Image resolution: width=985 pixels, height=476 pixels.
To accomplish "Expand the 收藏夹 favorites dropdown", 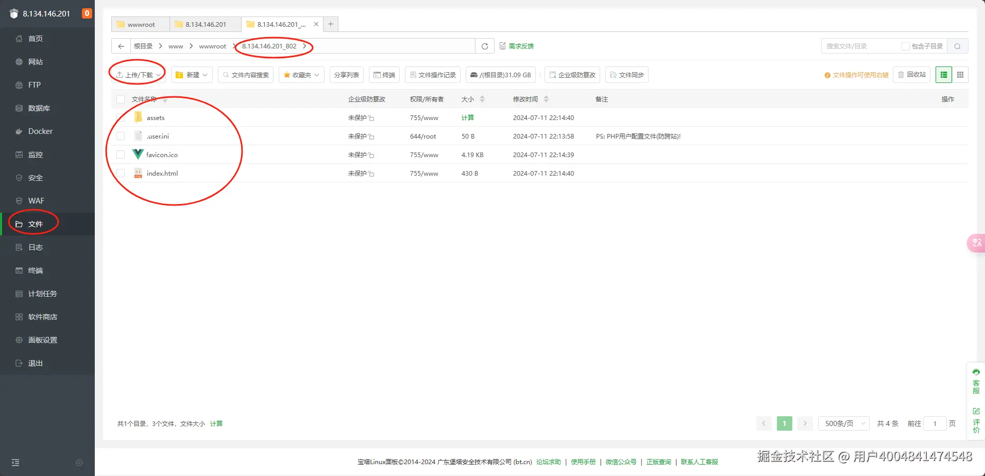I will (x=301, y=75).
